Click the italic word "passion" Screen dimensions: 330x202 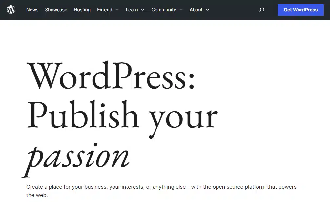(76, 160)
